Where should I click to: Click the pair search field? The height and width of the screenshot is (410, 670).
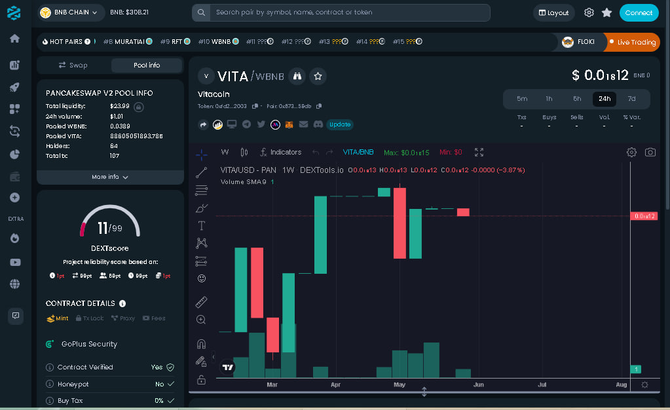coord(341,12)
